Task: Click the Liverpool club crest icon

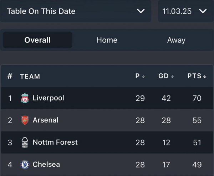Action: [x=25, y=98]
